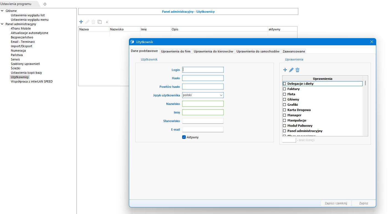Select Szablony uprawnień in the sidebar
This screenshot has height=214, width=392.
coord(25,64)
